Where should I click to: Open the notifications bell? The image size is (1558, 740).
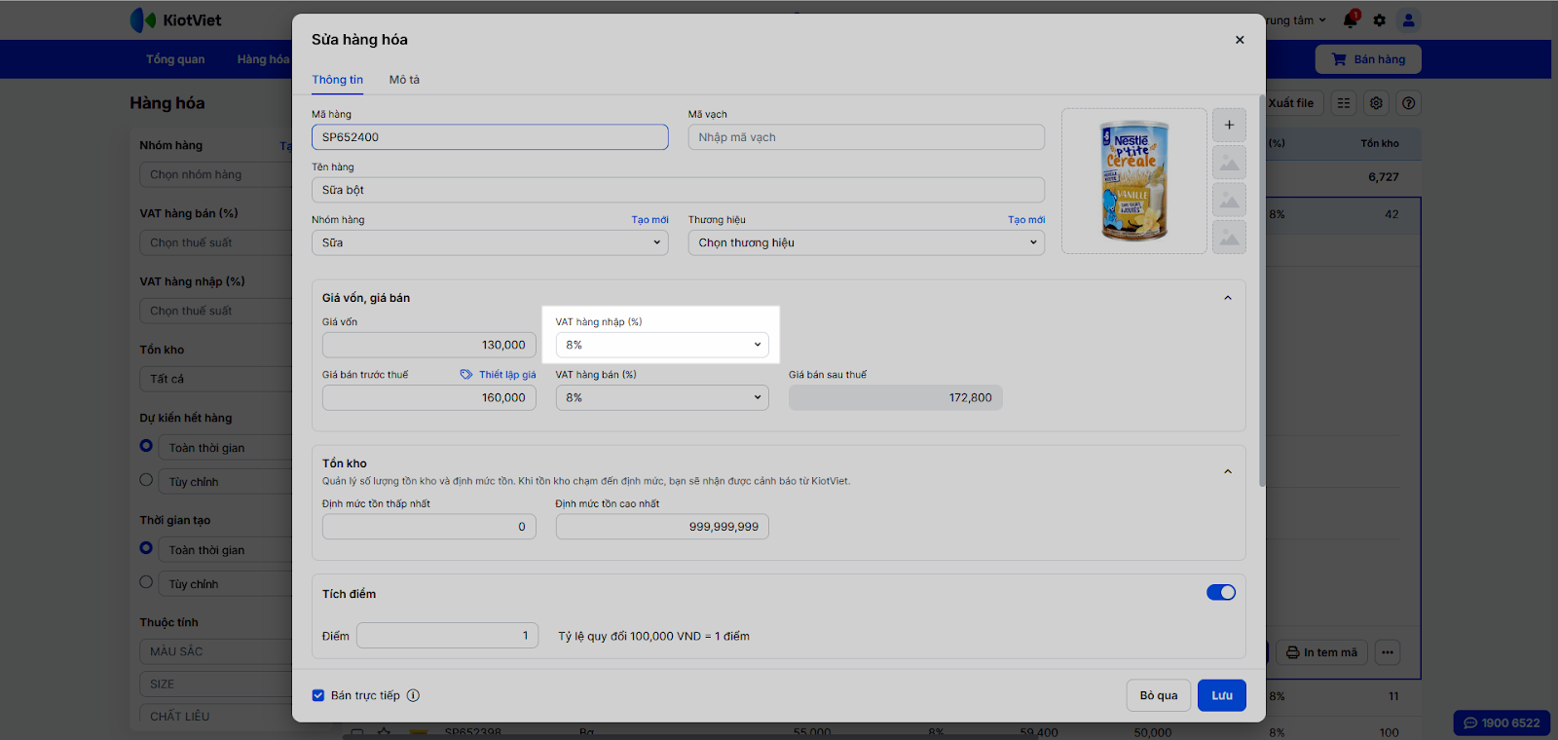click(1351, 19)
